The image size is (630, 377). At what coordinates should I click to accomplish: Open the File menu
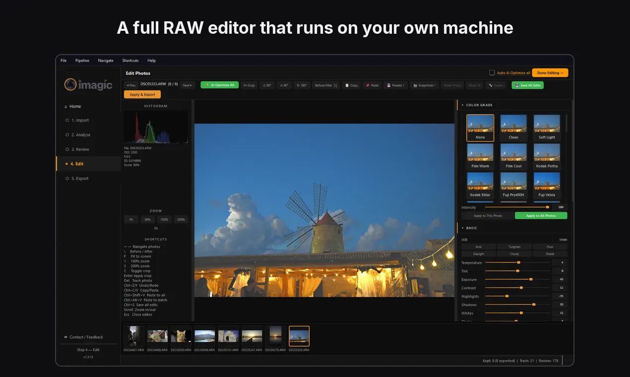coord(63,61)
